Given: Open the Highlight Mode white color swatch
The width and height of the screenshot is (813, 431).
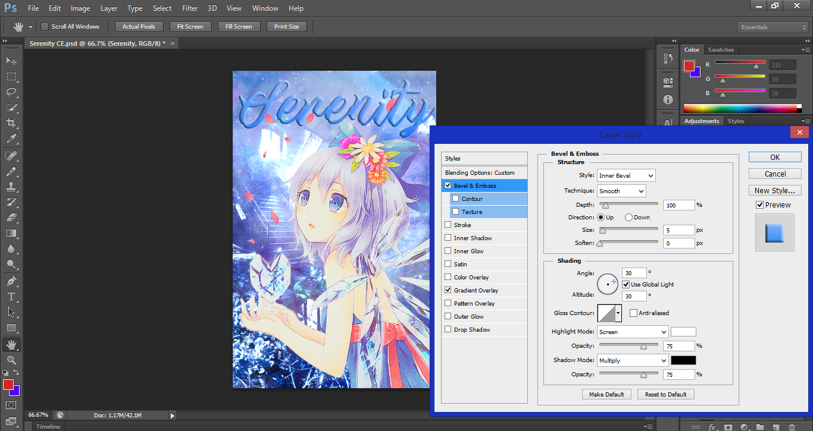Looking at the screenshot, I should (x=683, y=332).
